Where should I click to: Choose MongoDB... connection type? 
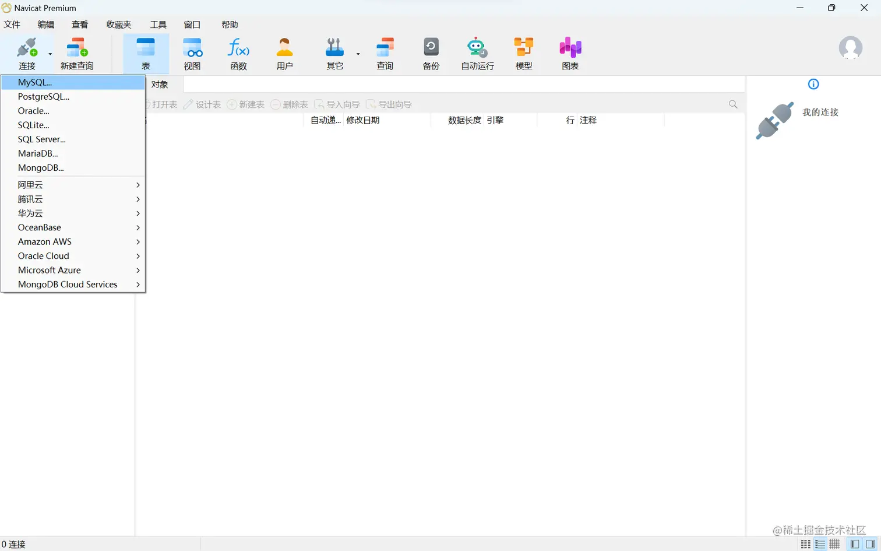point(73,168)
